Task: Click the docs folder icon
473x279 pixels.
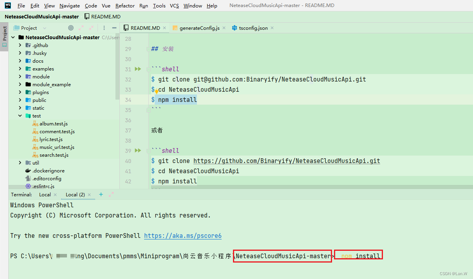Action: (x=28, y=61)
